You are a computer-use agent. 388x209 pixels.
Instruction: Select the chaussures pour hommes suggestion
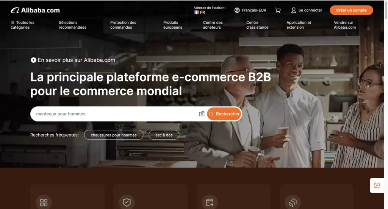pos(114,135)
